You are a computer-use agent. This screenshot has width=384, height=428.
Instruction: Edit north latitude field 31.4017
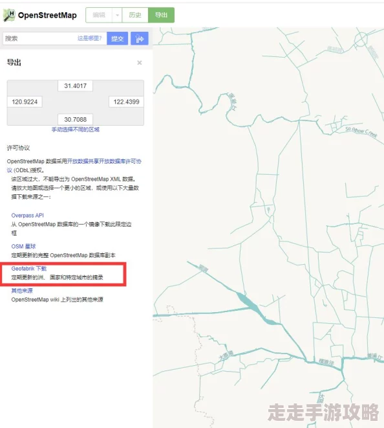point(75,86)
